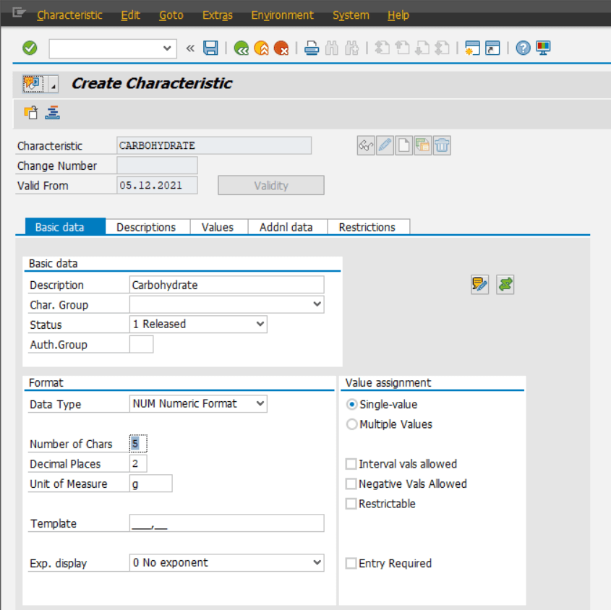Screen dimensions: 611x610
Task: Save the characteristic using the disk icon
Action: point(210,47)
